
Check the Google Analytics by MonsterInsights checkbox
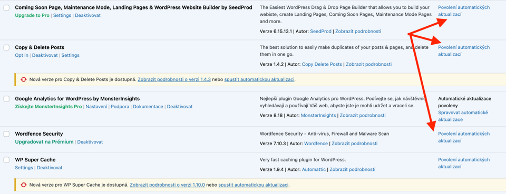(x=6, y=99)
